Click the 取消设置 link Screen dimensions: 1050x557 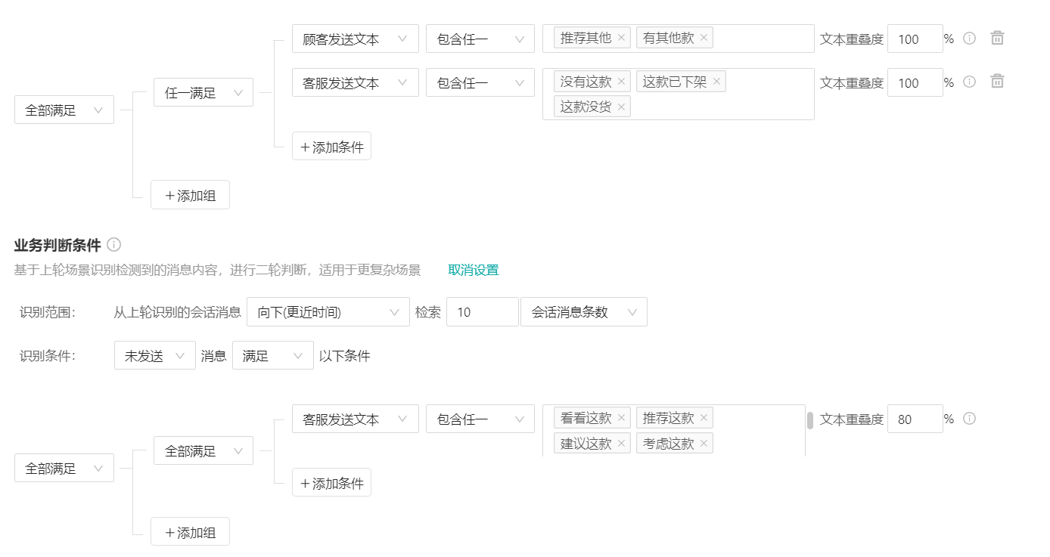pos(474,270)
